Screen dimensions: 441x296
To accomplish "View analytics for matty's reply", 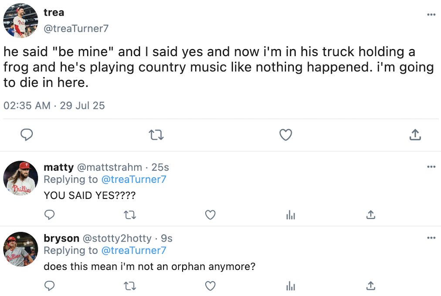I will coord(291,215).
